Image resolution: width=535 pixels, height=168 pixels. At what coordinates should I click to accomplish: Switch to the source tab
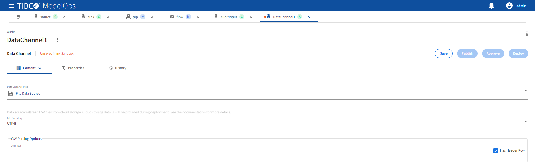[45, 17]
